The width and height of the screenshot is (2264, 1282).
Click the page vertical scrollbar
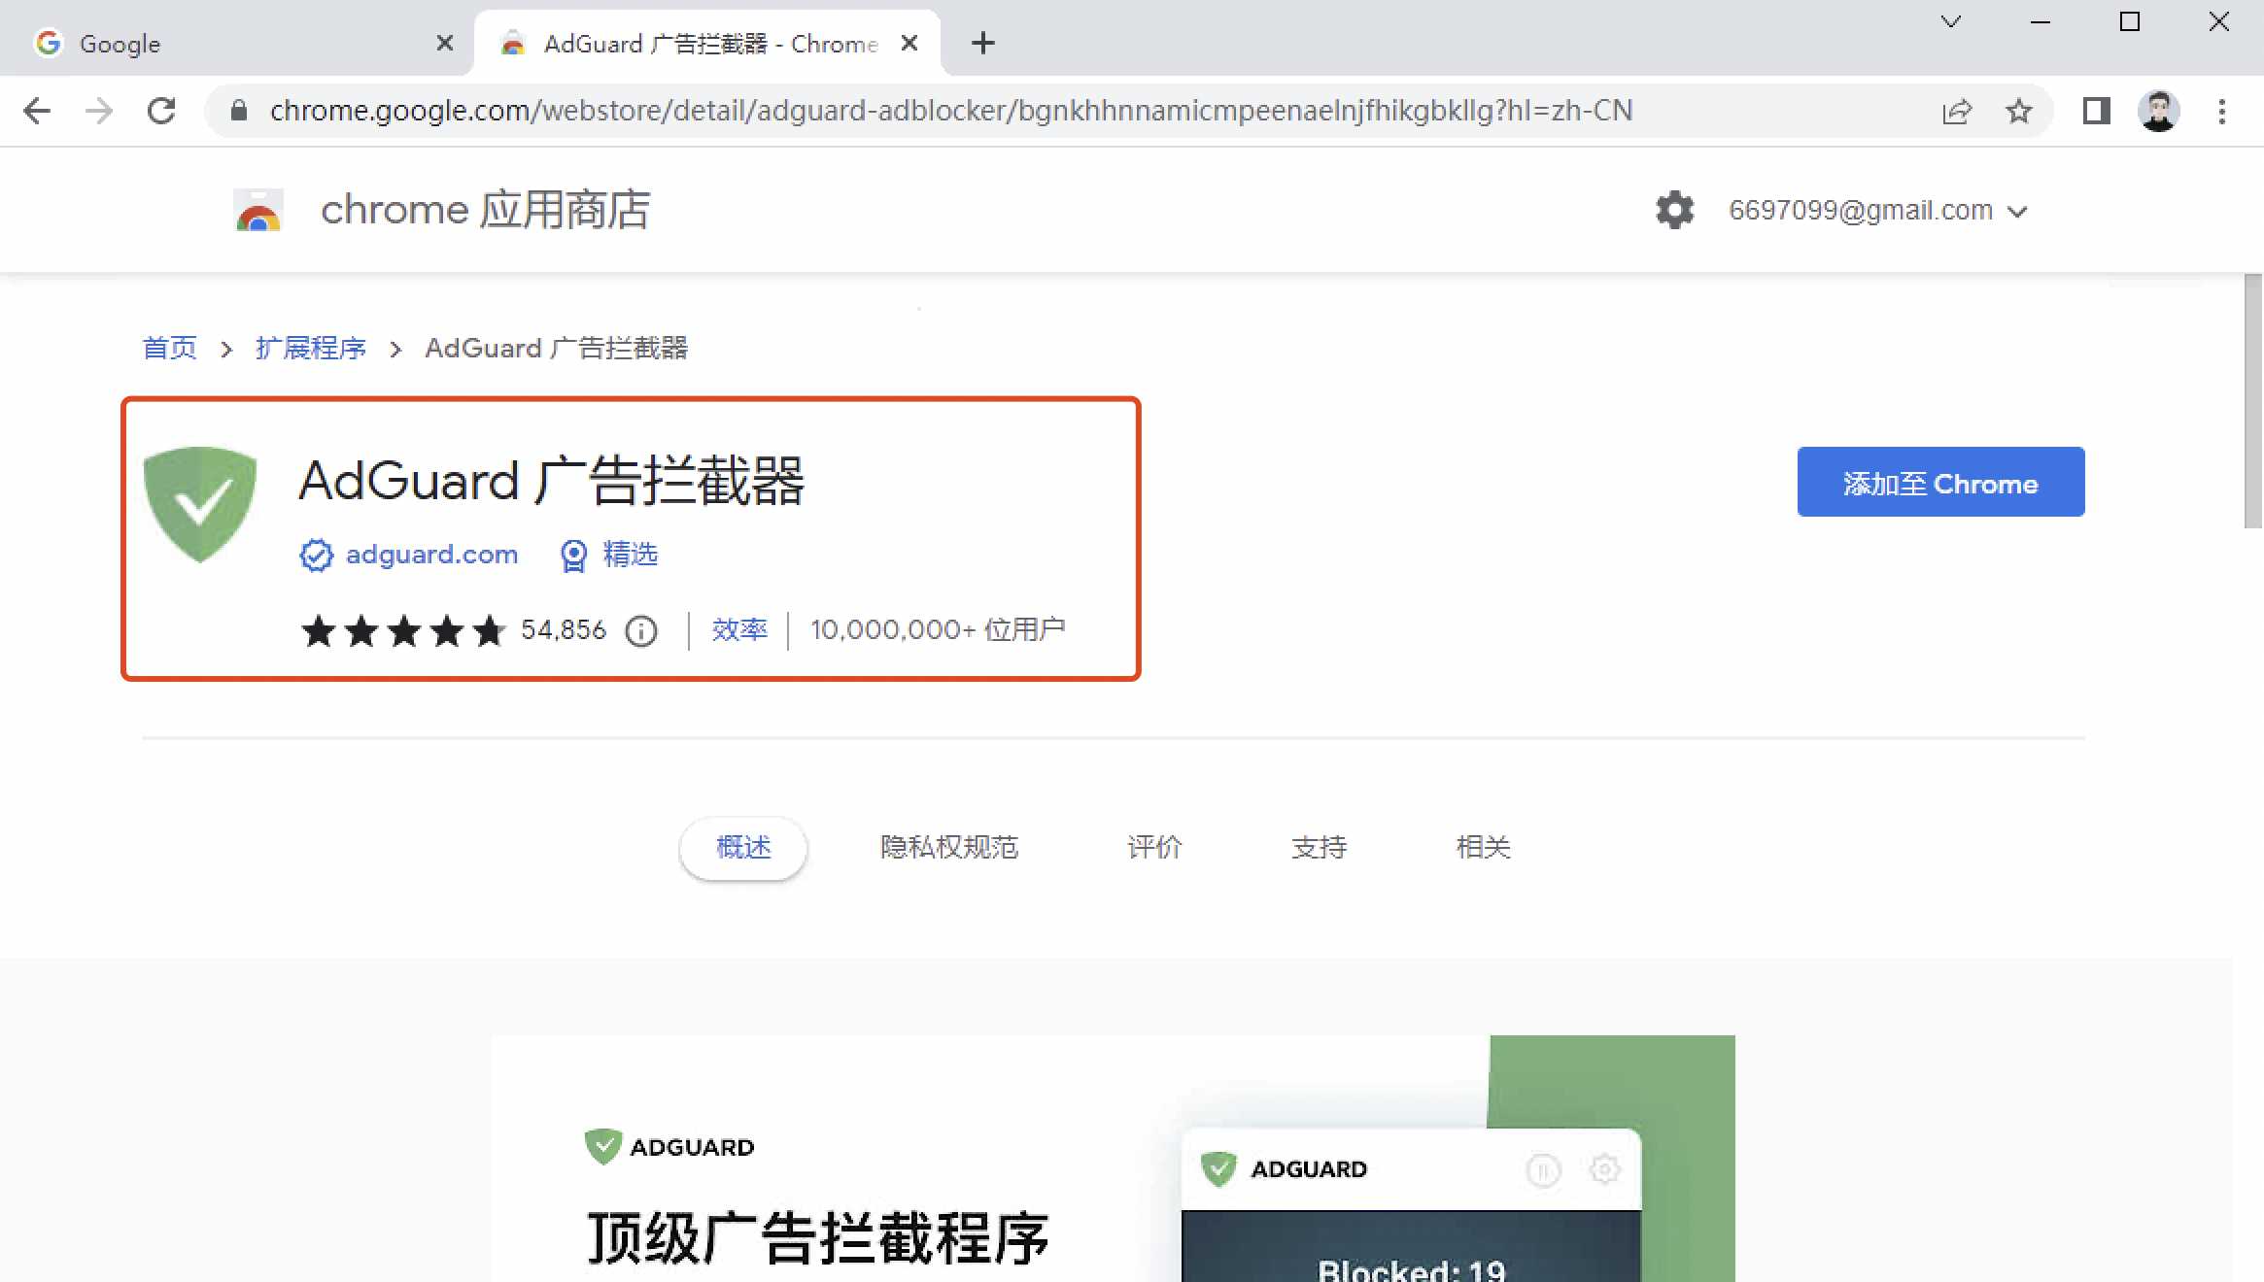2253,402
